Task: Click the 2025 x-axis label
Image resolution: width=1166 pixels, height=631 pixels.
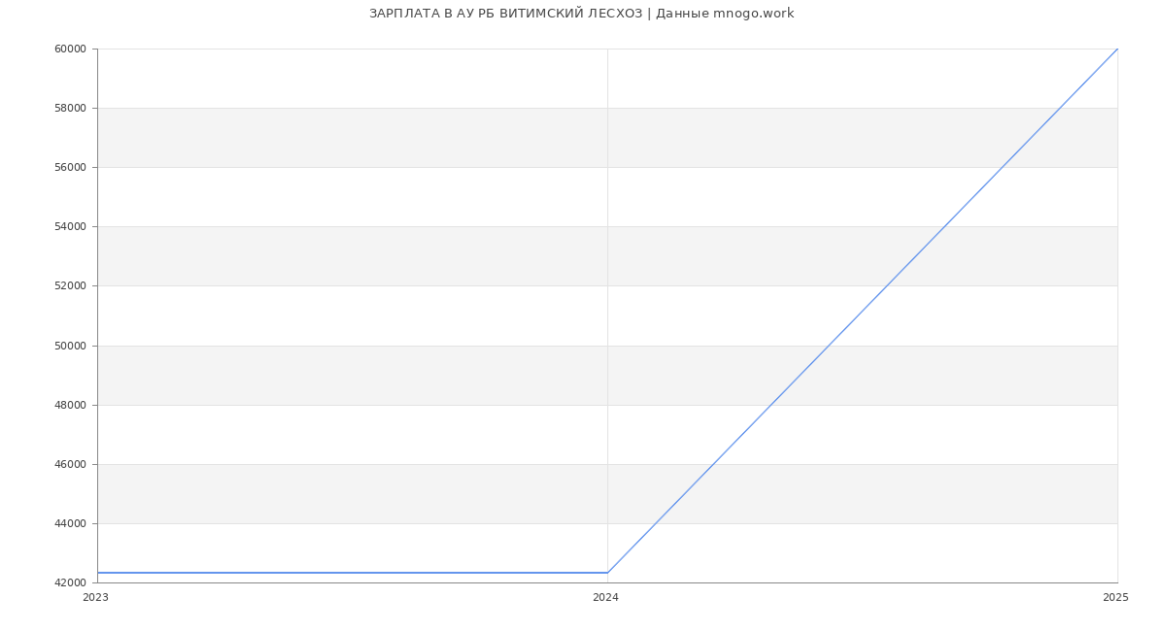Action: pyautogui.click(x=1115, y=598)
